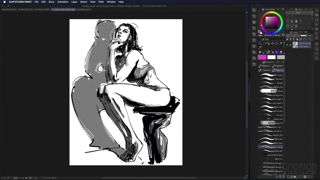Screen dimensions: 320x180
Task: Open the color settings circle beside HSV values
Action: pyautogui.click(x=283, y=35)
